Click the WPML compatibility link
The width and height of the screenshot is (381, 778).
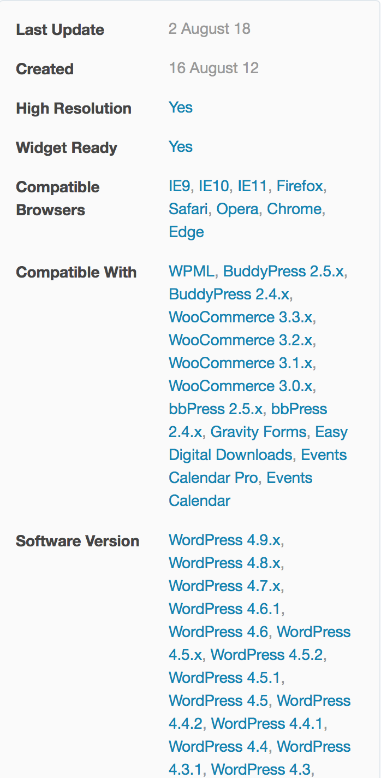pos(192,272)
